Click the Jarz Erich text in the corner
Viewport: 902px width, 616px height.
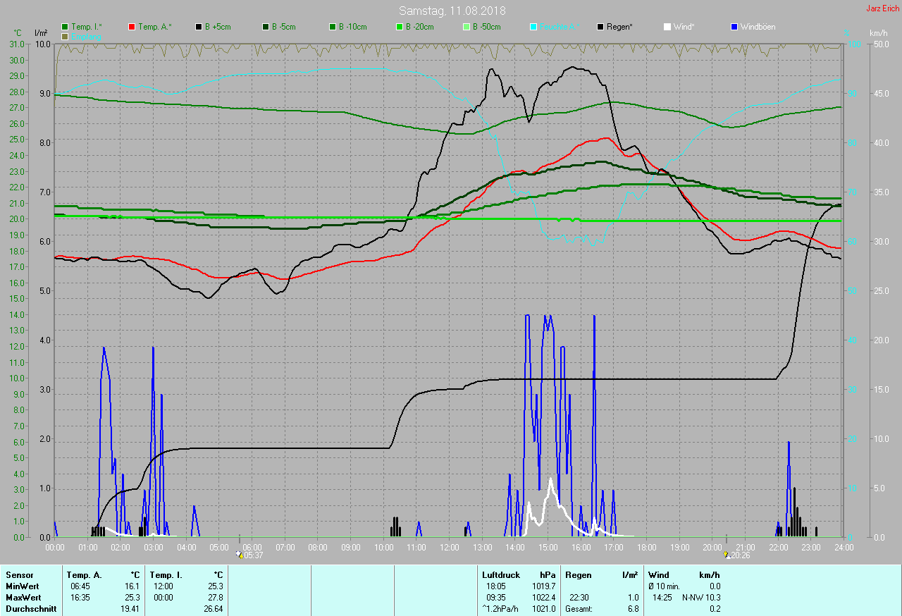pos(883,8)
